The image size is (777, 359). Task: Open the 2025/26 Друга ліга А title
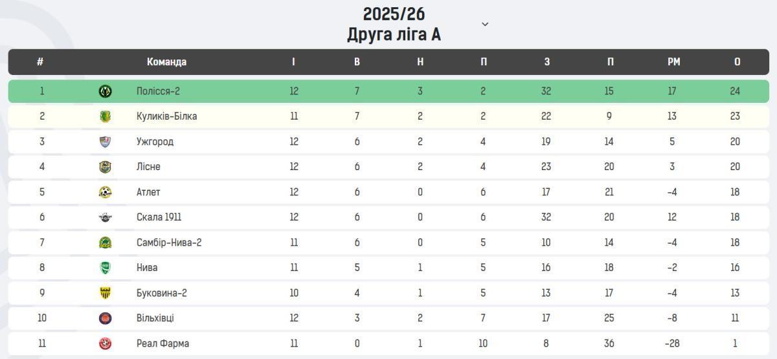(394, 24)
